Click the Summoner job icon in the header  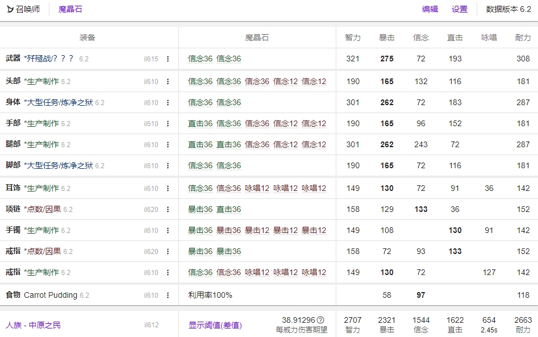(x=10, y=9)
